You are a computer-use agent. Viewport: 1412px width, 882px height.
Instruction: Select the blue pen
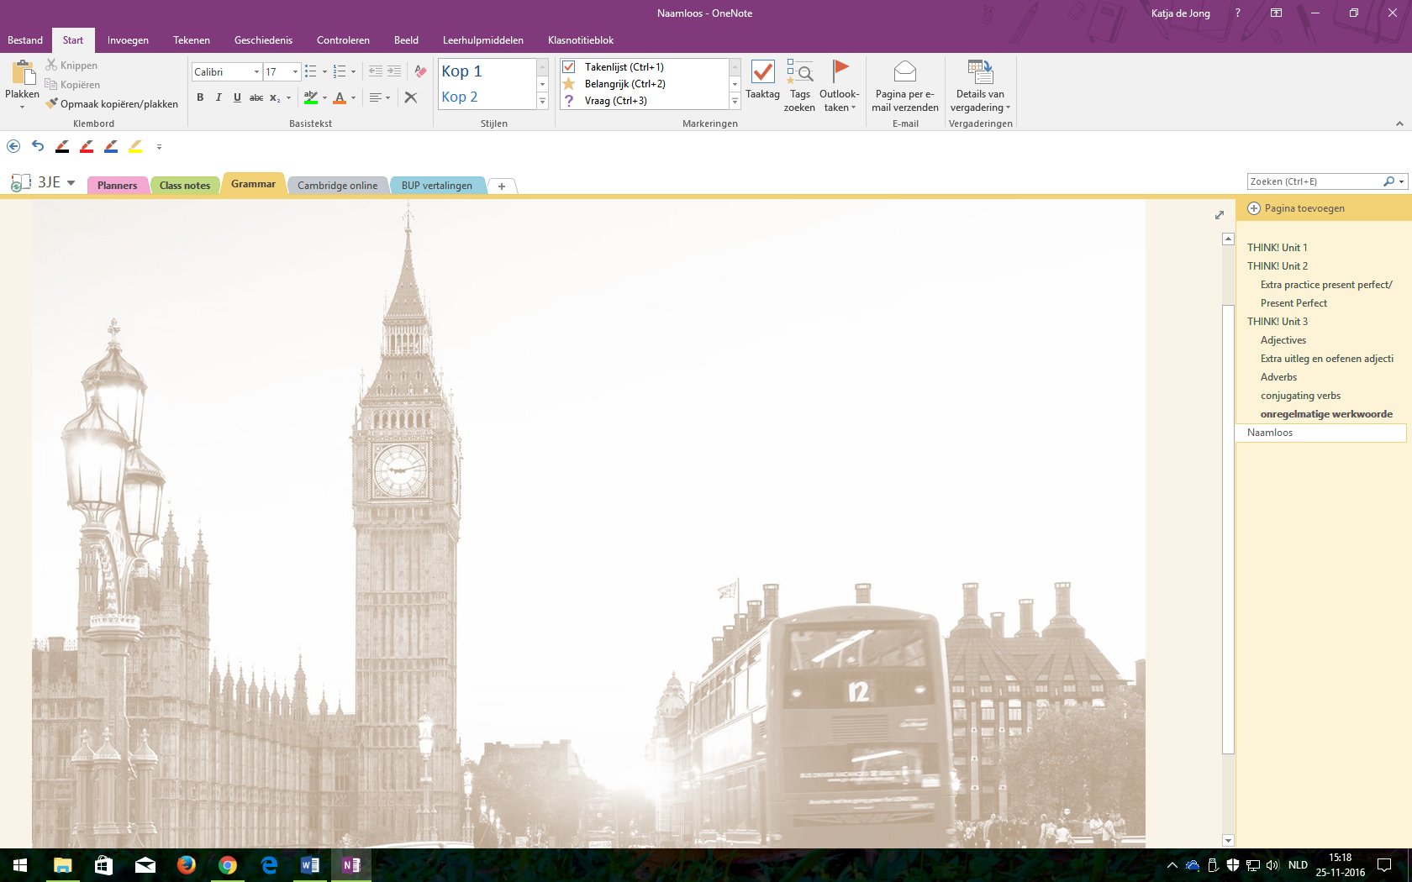tap(111, 147)
